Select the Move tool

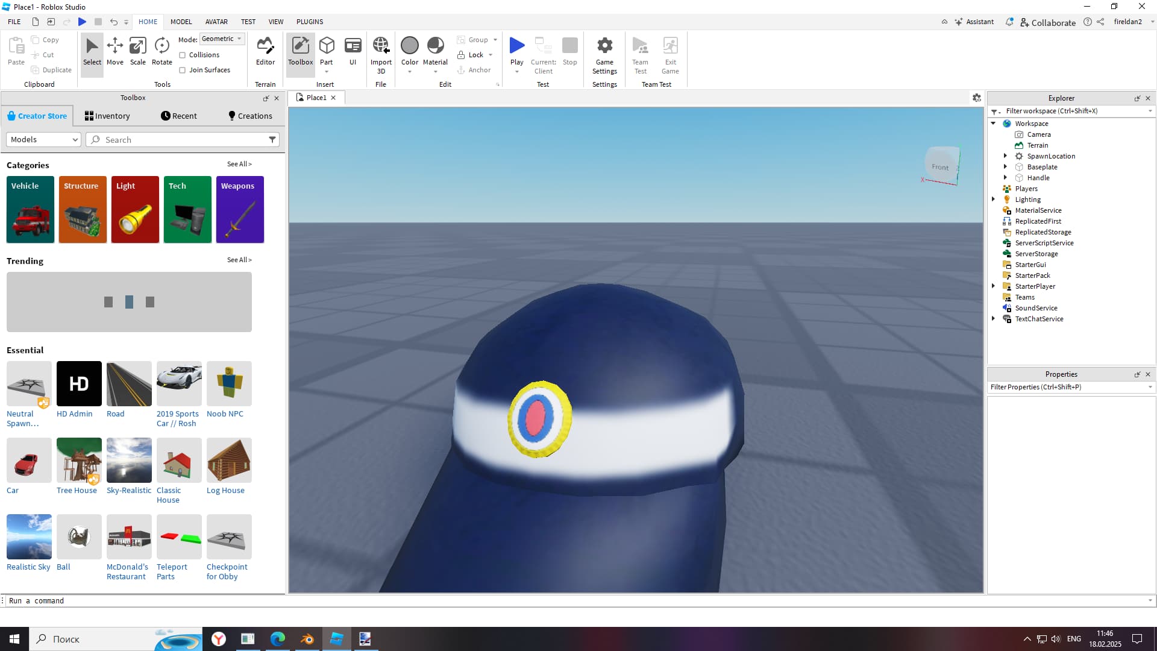(x=114, y=52)
